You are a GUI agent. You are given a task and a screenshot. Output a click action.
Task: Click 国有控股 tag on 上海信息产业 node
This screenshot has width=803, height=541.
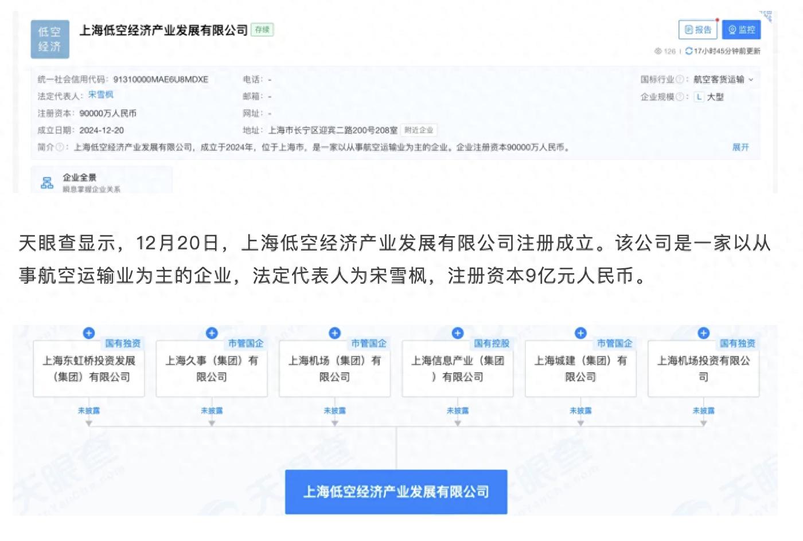click(x=492, y=343)
